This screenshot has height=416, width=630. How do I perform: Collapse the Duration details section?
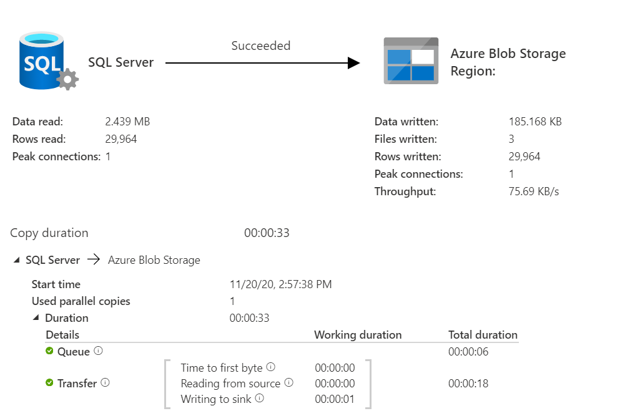click(36, 317)
